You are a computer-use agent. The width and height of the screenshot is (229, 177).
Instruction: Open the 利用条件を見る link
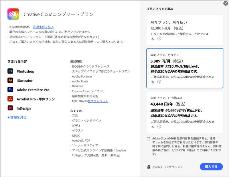43,27
